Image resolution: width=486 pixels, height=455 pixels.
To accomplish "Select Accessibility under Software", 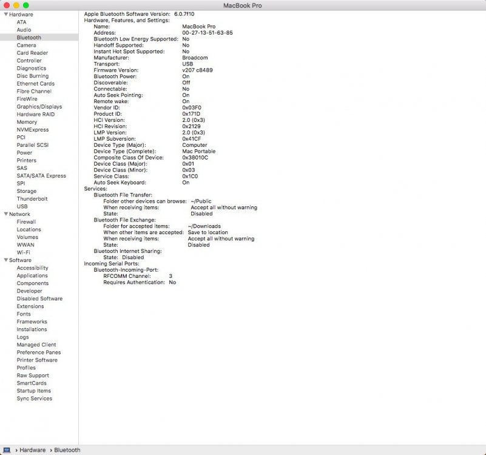I will (32, 268).
